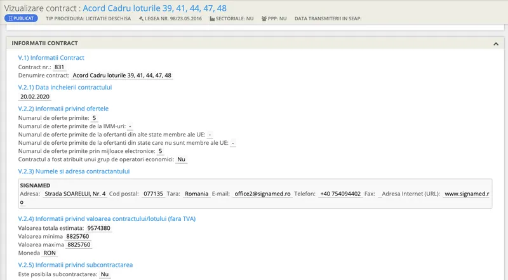Click the Telefon field with +40 754094402
Viewport: 508px width, 280px height.
click(x=340, y=194)
